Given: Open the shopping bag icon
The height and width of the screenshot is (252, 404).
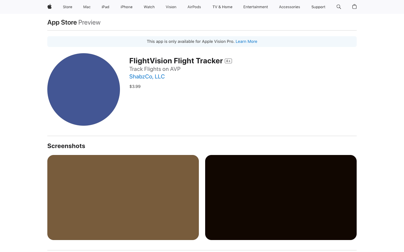Looking at the screenshot, I should click(x=354, y=7).
